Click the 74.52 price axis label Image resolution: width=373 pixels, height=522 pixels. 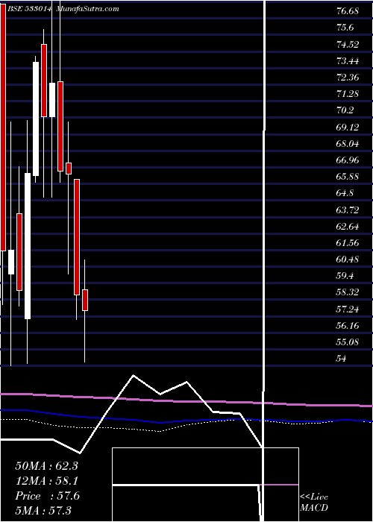(348, 44)
